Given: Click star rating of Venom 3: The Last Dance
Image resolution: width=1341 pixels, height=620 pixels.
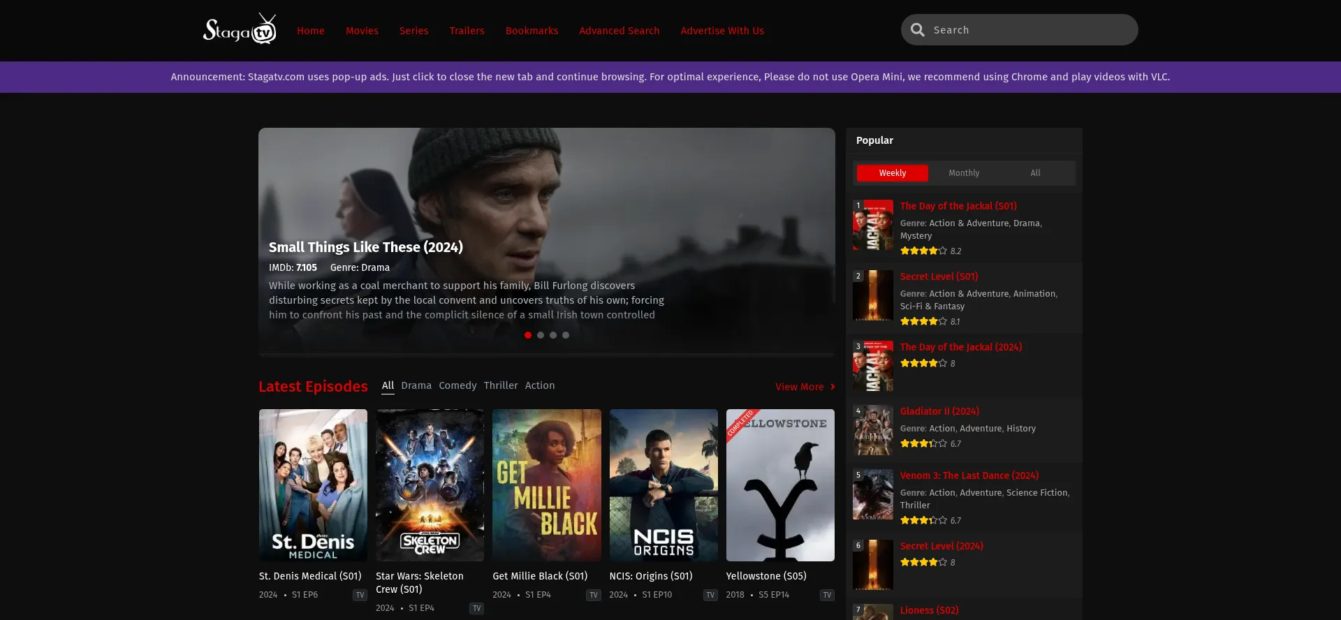Looking at the screenshot, I should click(x=923, y=520).
